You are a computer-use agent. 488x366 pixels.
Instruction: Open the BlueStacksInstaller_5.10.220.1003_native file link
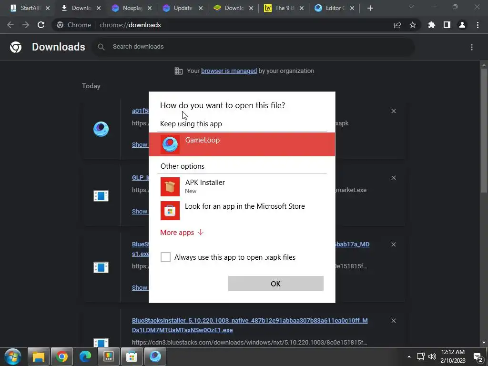(250, 325)
